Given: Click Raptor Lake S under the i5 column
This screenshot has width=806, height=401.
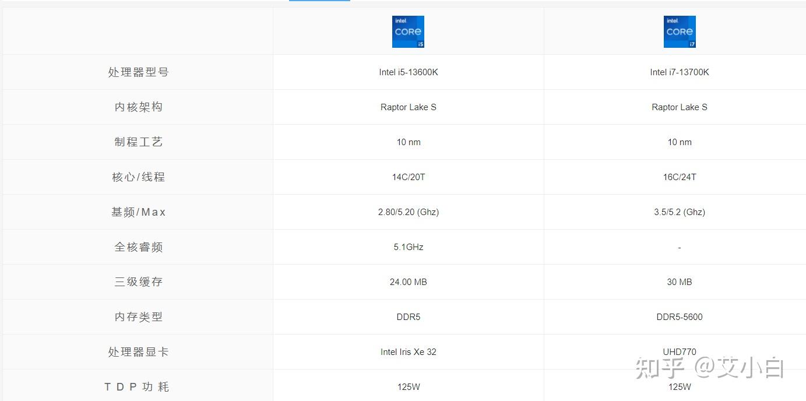Looking at the screenshot, I should point(409,107).
